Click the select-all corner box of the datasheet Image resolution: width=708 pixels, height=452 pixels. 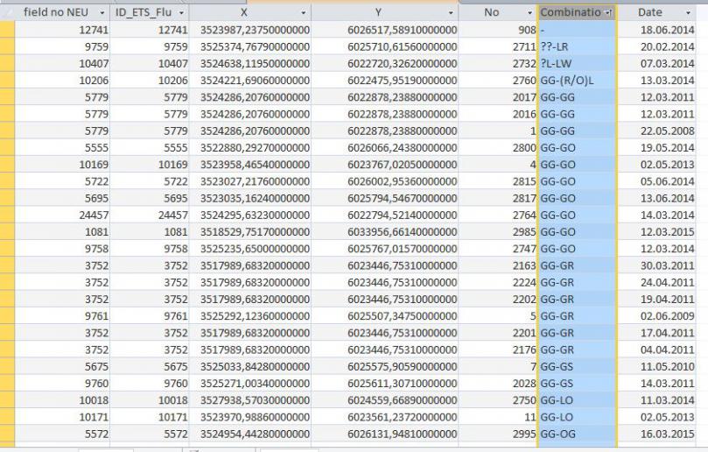pyautogui.click(x=7, y=12)
